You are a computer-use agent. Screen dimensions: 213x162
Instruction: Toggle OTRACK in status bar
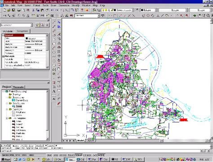tap(87, 155)
